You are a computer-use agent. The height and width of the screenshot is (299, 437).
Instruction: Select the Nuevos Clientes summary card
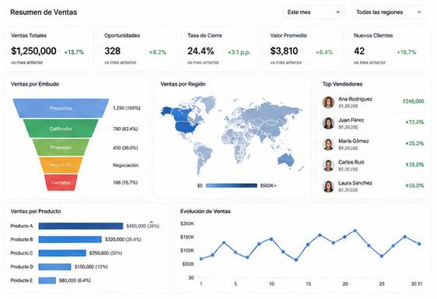pos(389,49)
